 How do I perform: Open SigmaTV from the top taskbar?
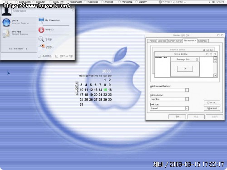coord(141,2)
